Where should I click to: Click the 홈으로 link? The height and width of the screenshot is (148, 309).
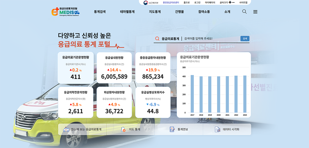[x=187, y=2]
